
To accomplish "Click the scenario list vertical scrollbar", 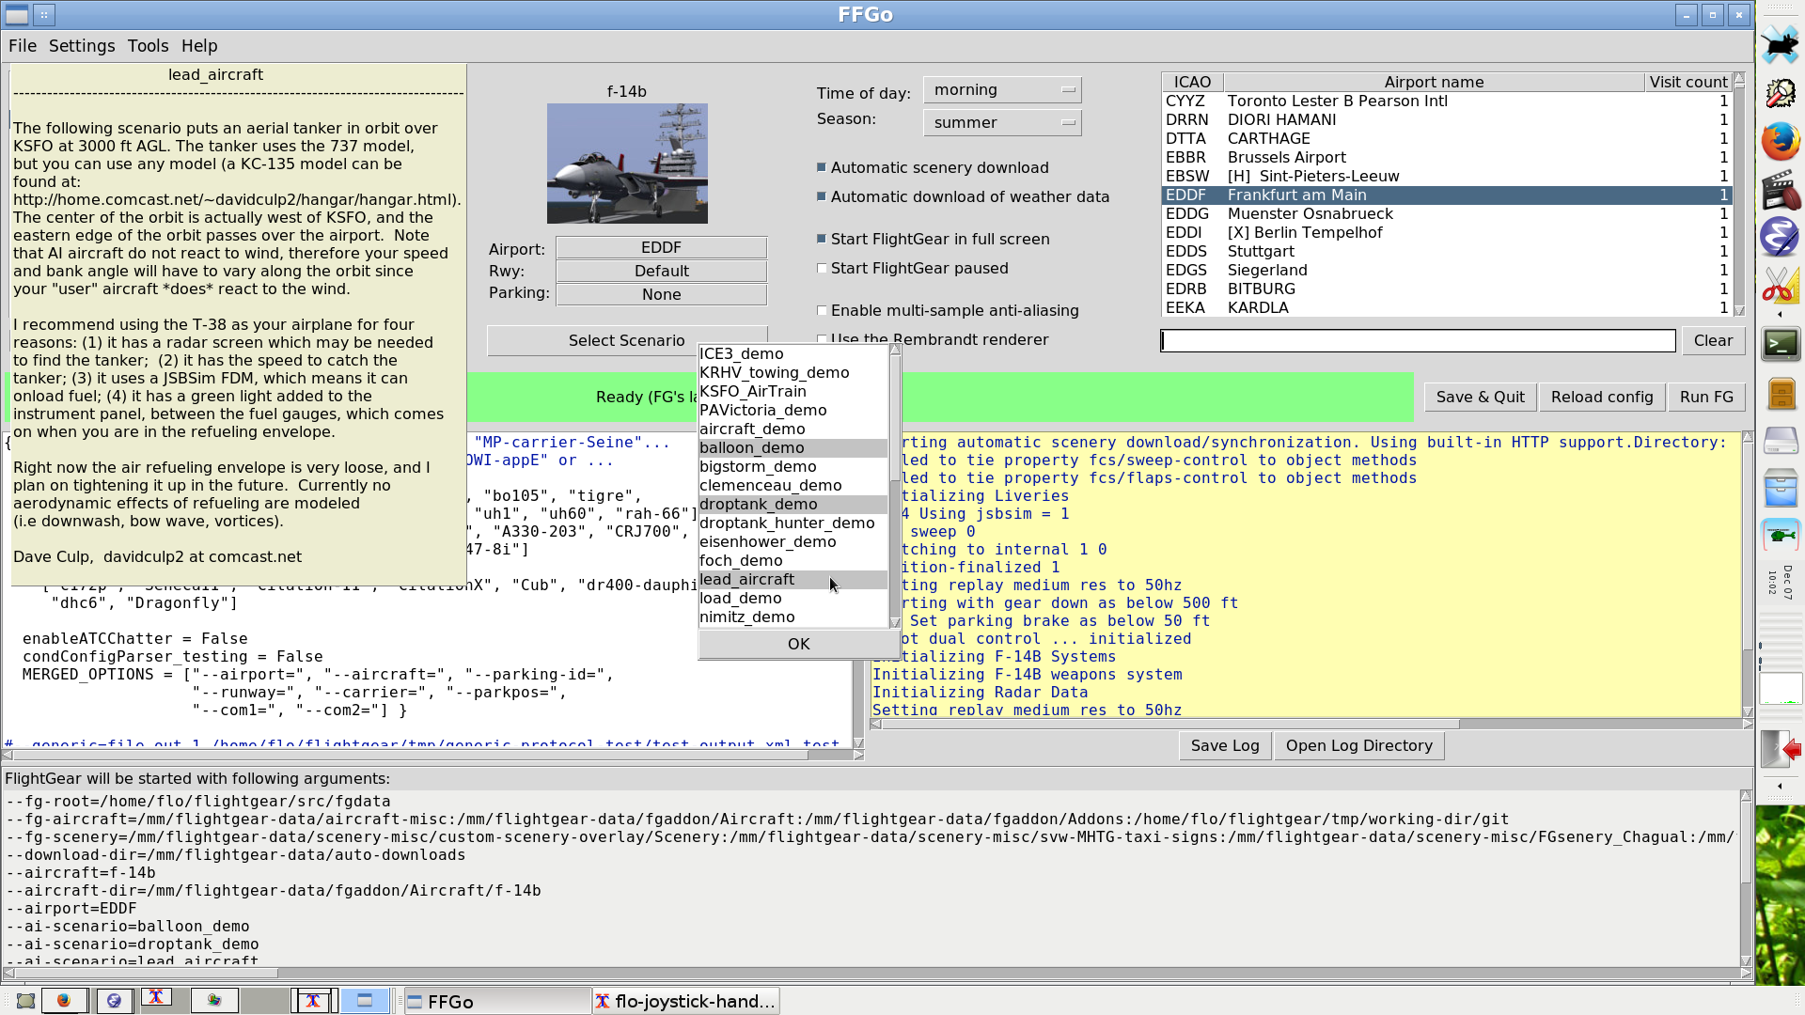I will point(895,486).
